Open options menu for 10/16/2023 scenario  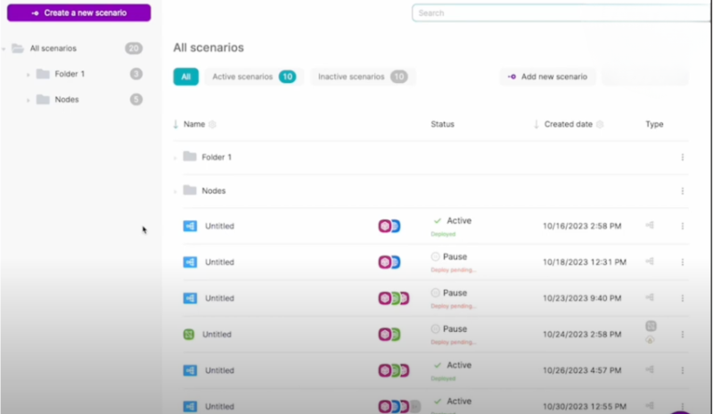683,226
